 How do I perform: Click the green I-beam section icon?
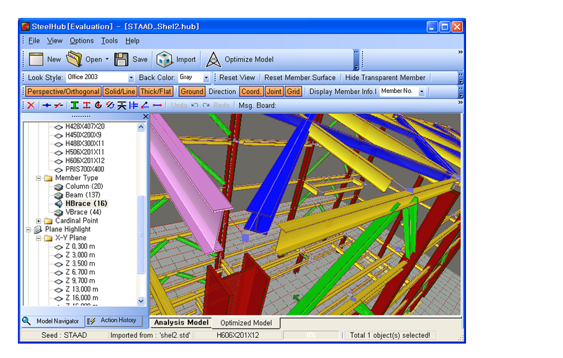point(74,105)
